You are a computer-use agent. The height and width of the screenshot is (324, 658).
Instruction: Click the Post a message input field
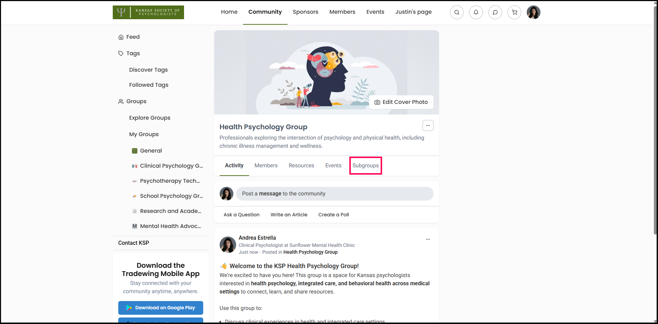(x=334, y=194)
